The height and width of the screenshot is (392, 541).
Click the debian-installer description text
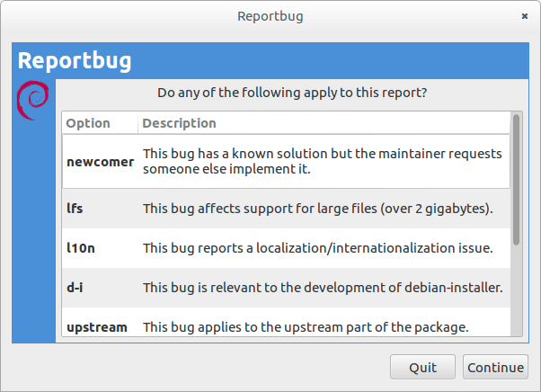(x=323, y=287)
